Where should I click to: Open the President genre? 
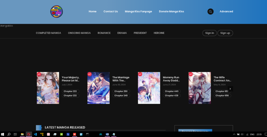click(x=140, y=33)
